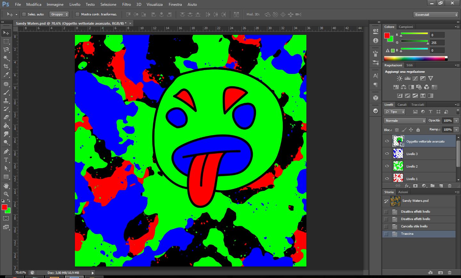461x278 pixels.
Task: Enable Mostra contr. trasformaz. checkbox
Action: point(77,14)
